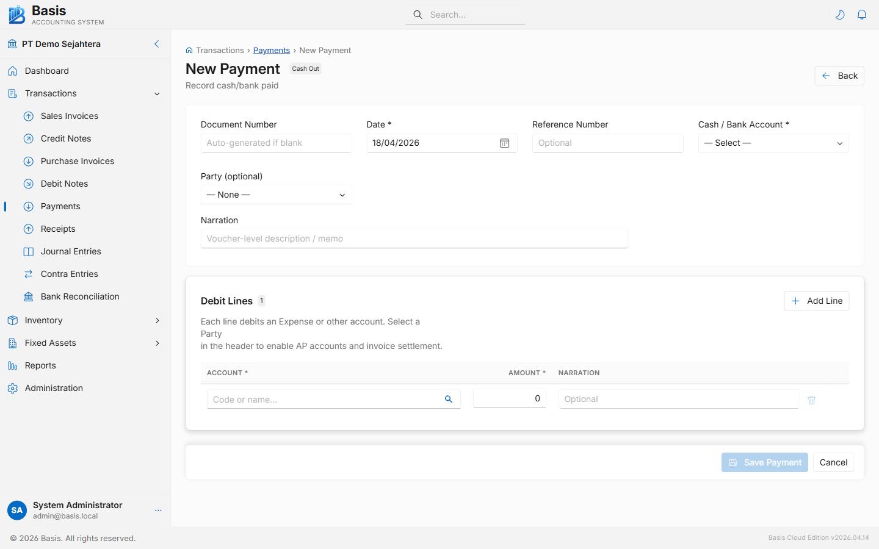Open Debit Notes via its sidebar icon
Viewport: 879px width, 549px height.
(28, 184)
